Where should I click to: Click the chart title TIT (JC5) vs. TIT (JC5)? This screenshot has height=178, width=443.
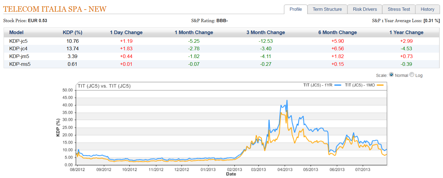104,86
